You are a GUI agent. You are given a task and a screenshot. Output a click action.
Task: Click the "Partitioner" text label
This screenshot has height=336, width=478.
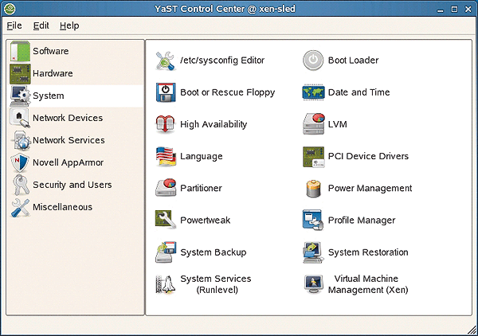pos(201,188)
